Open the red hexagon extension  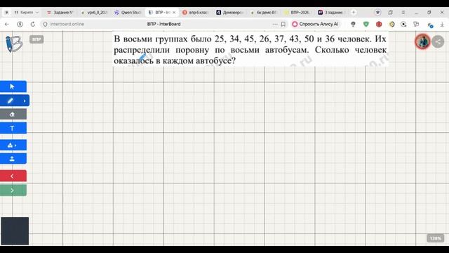tap(379, 25)
